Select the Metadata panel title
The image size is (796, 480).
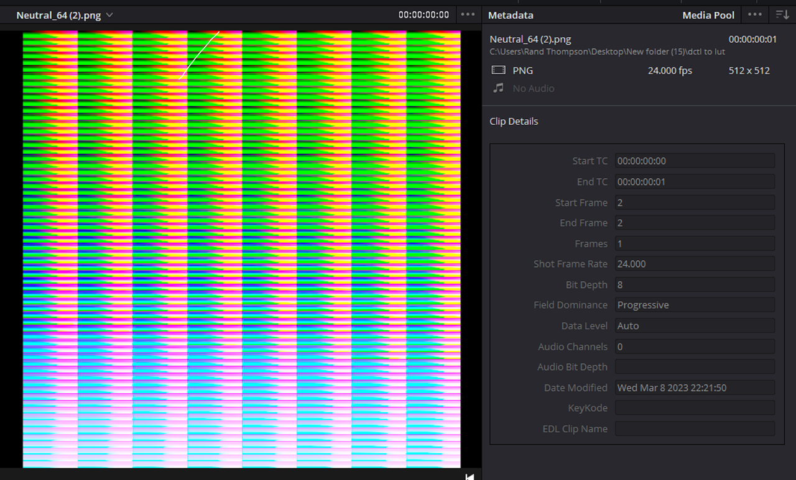coord(511,15)
